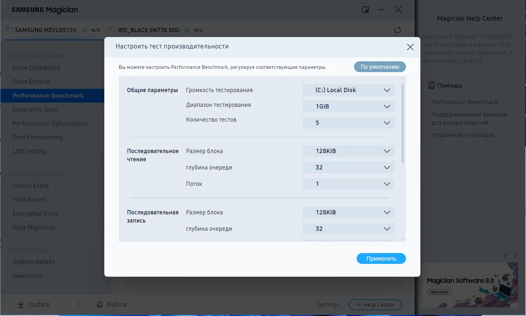Click the Magician Help Center title
The image size is (526, 316).
tap(470, 19)
